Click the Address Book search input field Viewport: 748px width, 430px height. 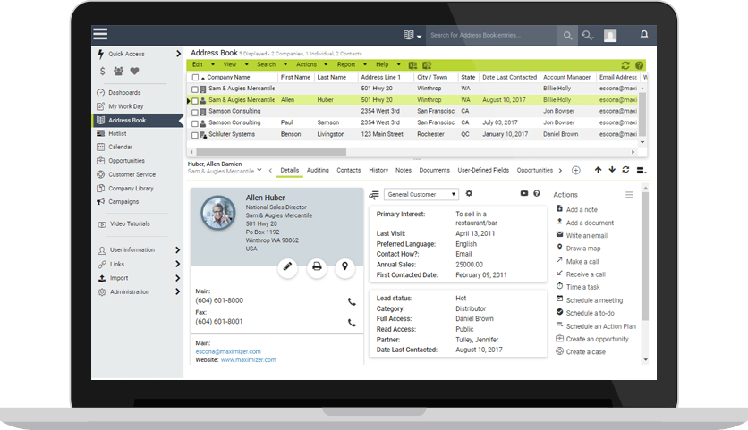click(491, 35)
